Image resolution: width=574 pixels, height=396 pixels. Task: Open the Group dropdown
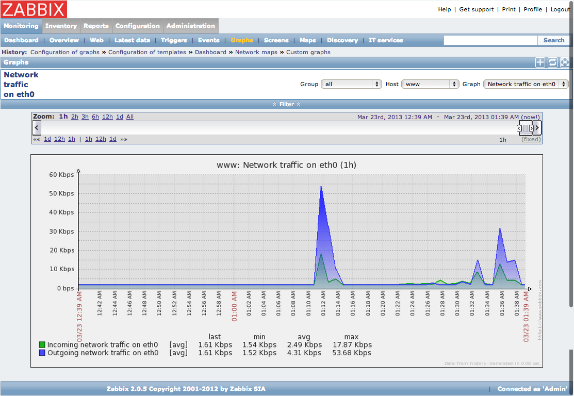point(351,84)
